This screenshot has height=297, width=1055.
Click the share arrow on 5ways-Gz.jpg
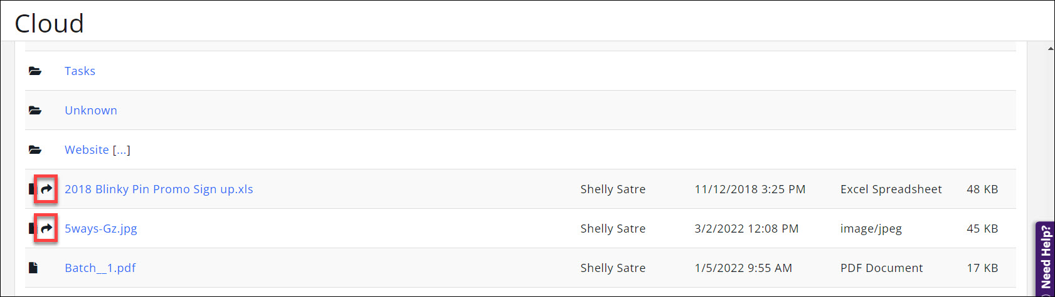pyautogui.click(x=46, y=228)
